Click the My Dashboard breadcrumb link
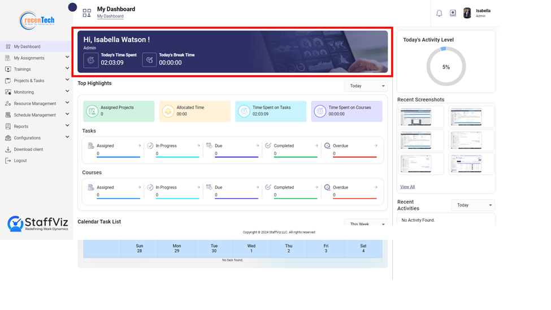Screen dimensions: 551x310 pyautogui.click(x=110, y=16)
